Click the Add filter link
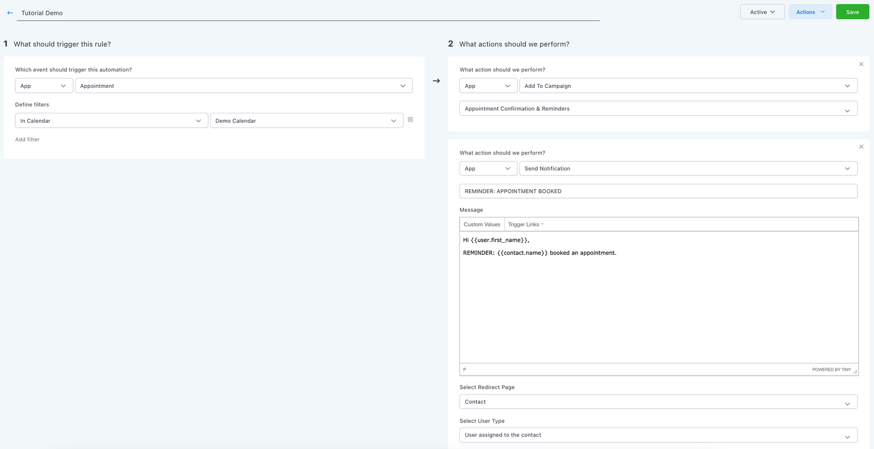This screenshot has width=874, height=449. click(x=27, y=140)
